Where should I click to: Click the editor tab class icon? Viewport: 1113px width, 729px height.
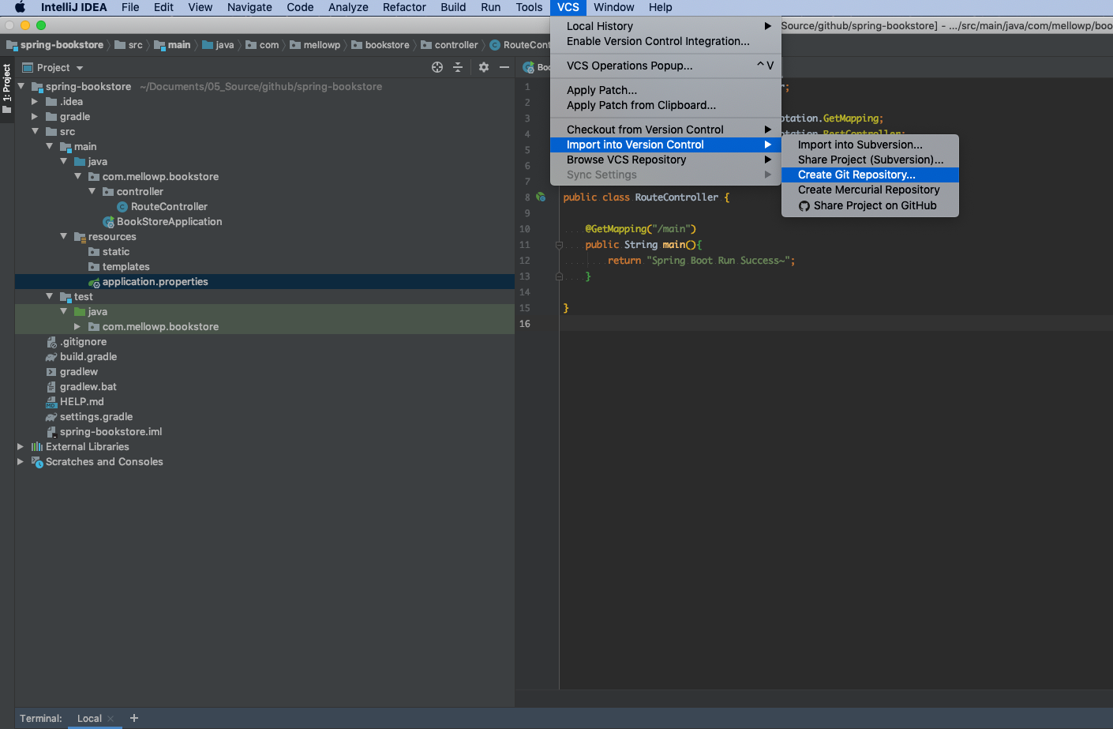529,68
